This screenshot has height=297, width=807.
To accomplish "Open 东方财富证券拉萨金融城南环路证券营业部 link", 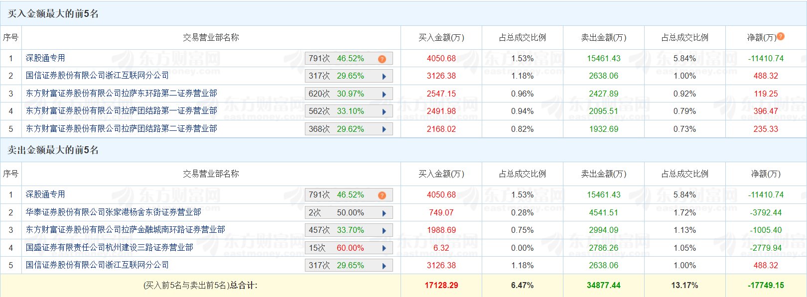I will [x=125, y=229].
